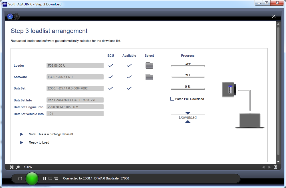The height and width of the screenshot is (188, 286).
Task: Click arrow beside Ready to Load
Action: 21,142
